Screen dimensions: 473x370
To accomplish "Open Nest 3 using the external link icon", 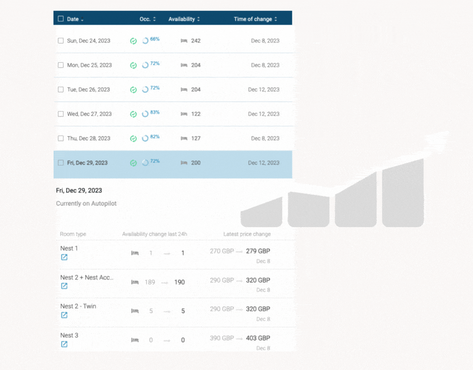I will [64, 344].
